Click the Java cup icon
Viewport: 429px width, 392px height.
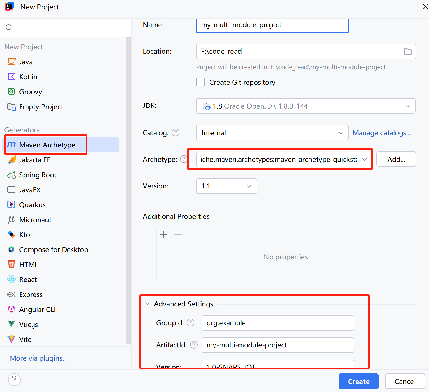(x=11, y=62)
